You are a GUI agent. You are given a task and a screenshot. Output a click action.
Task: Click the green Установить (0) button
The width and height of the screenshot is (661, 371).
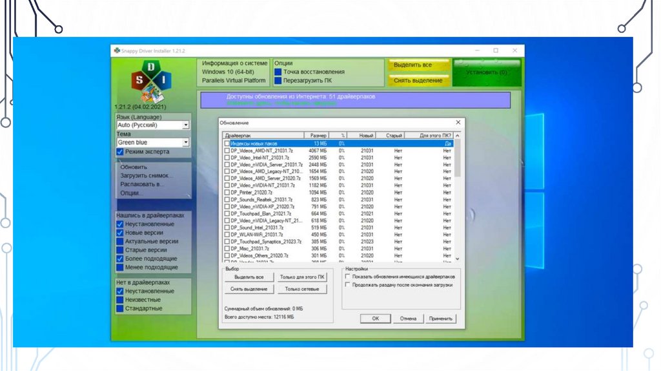pos(487,72)
